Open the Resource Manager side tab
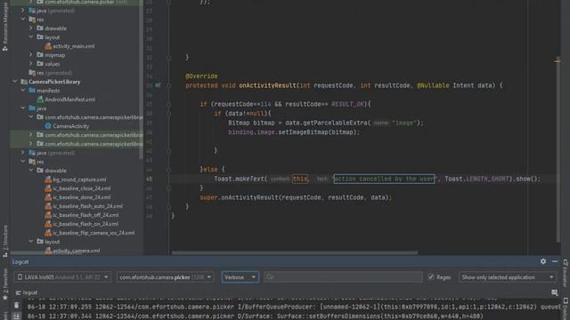Image resolution: width=570 pixels, height=320 pixels. tap(4, 28)
